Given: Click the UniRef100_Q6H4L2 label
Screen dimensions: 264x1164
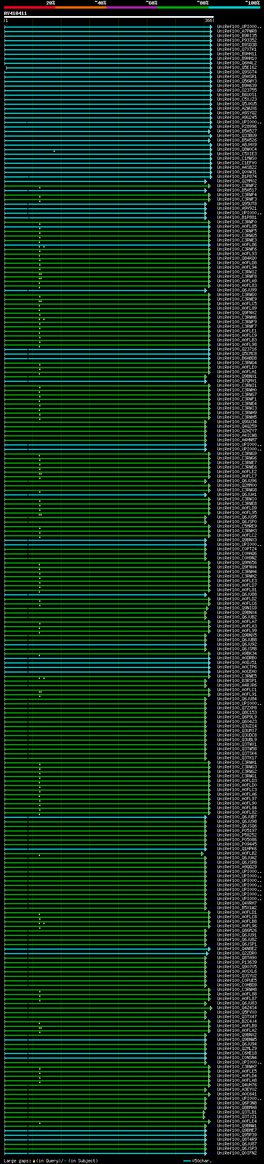Looking at the screenshot, I should point(237,63).
